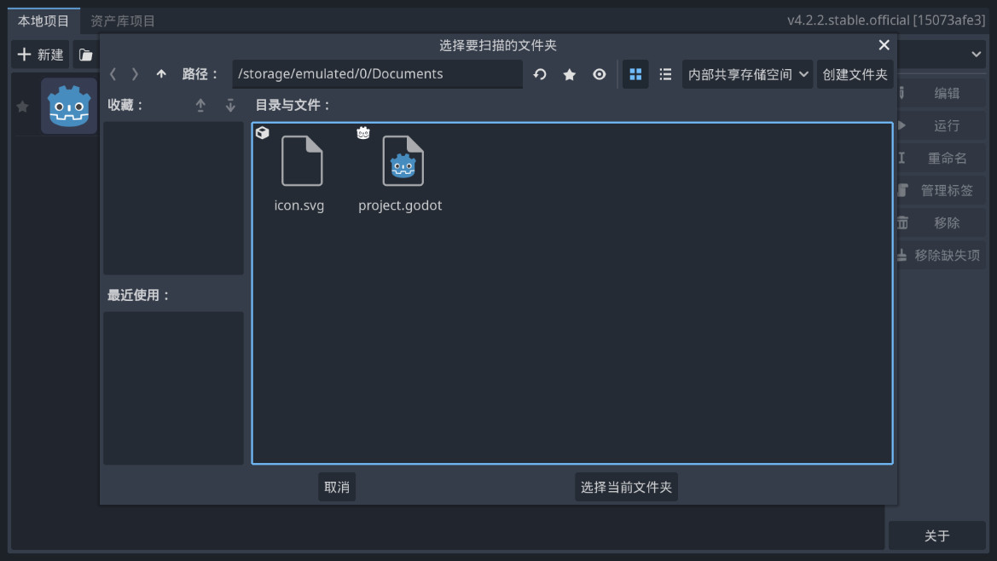Image resolution: width=997 pixels, height=561 pixels.
Task: Refresh the file list
Action: pos(540,74)
